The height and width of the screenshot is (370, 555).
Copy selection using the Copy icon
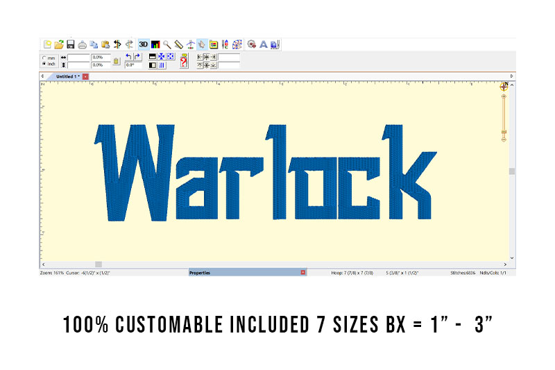[94, 44]
